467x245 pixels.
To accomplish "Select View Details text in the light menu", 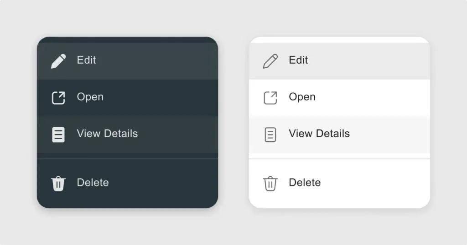I will (319, 134).
